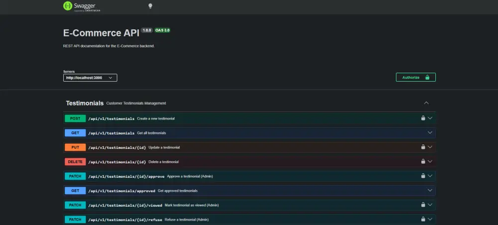Viewport: 498px width, 225px height.
Task: Click lock icon on DELETE testimonials/{id} row
Action: 423,161
